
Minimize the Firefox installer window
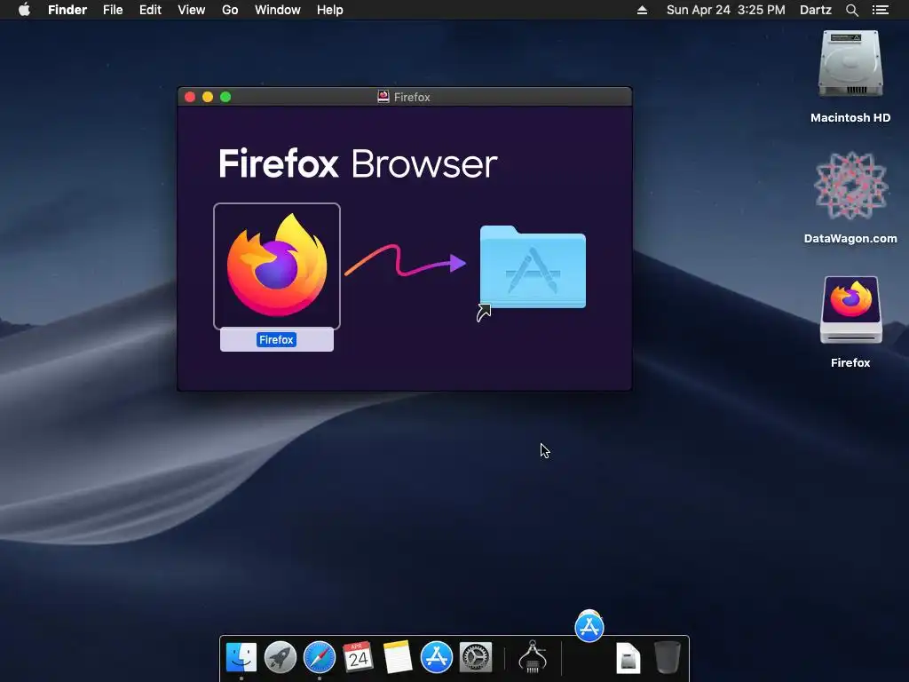(208, 97)
